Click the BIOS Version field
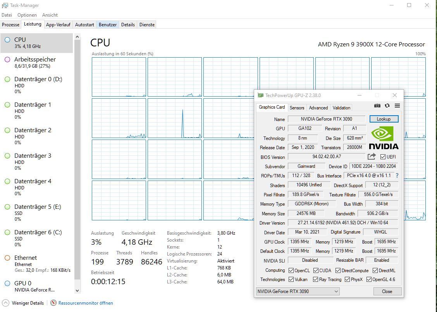This screenshot has height=312, width=437. pos(326,157)
